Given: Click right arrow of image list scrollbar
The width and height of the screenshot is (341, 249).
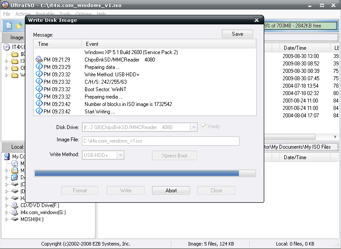Looking at the screenshot, I should click(335, 137).
